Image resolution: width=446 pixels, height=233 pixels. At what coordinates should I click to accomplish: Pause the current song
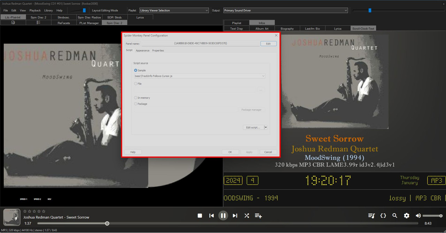coord(223,216)
